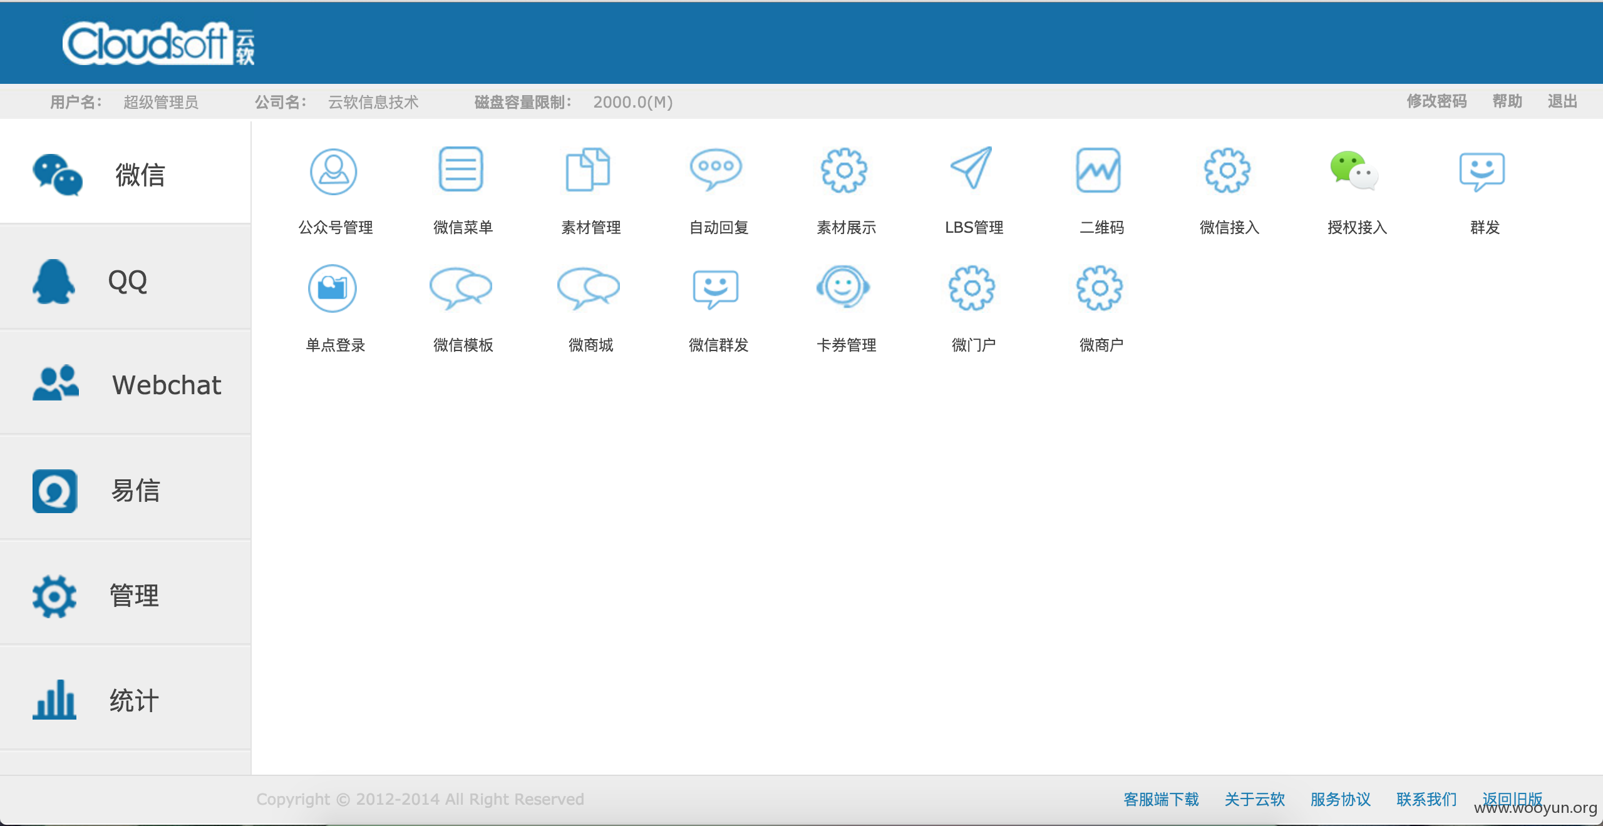Open 素材管理 material management icon
The height and width of the screenshot is (826, 1603).
pos(588,170)
